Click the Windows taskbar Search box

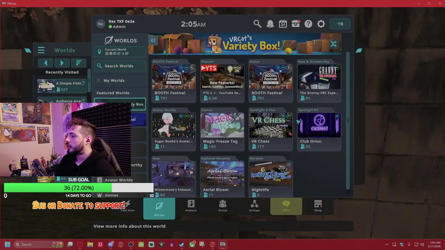(39, 244)
